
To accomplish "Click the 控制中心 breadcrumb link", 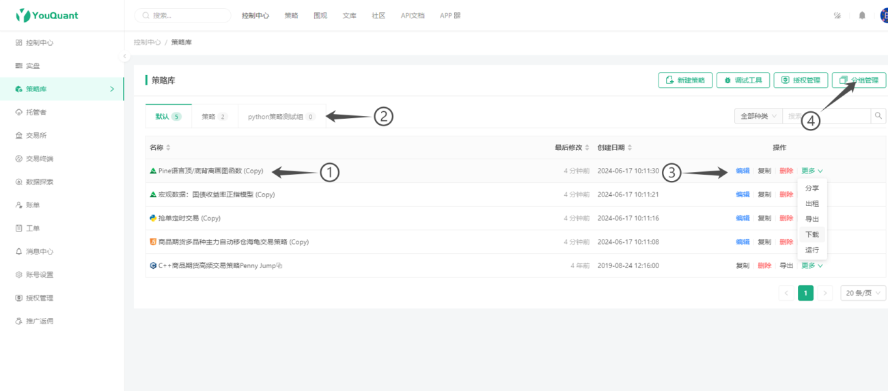I will click(147, 42).
